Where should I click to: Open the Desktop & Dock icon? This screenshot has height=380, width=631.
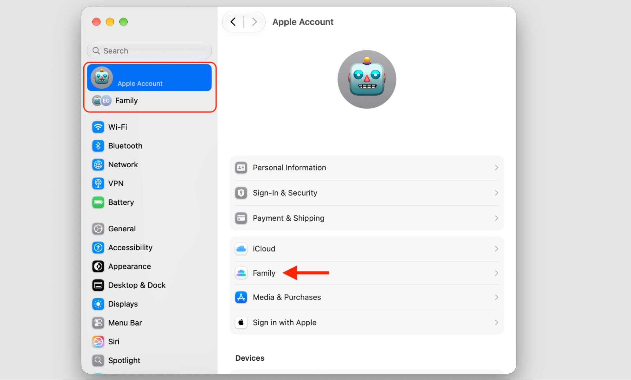click(x=98, y=285)
